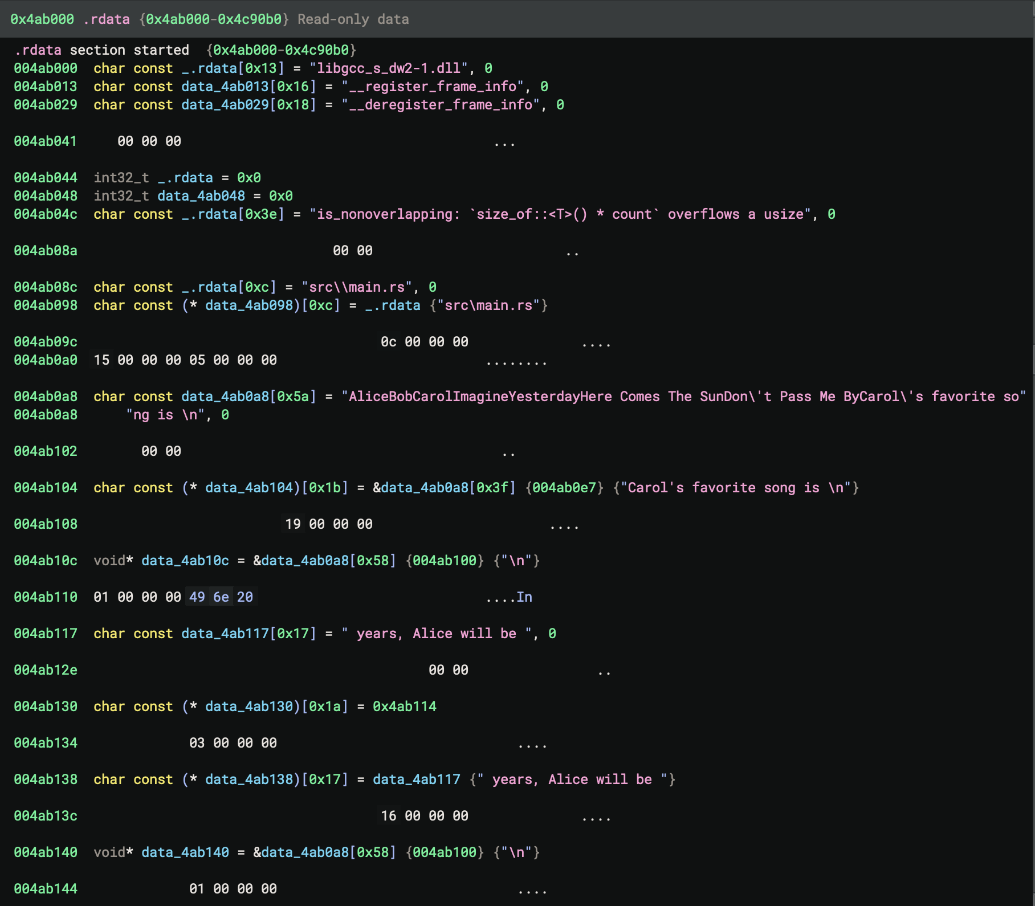Screen dimensions: 1035x906
Task: Click the data_4ab10c void pointer symbol
Action: (x=185, y=561)
